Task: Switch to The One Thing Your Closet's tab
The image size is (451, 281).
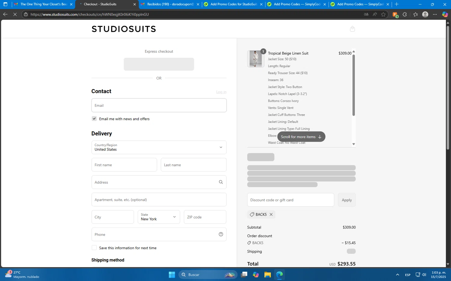Action: (44, 4)
